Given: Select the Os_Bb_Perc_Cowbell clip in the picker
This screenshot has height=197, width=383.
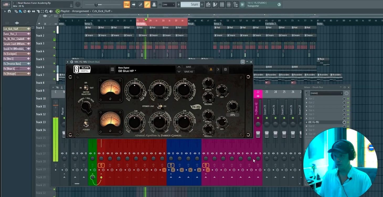Looking at the screenshot, I should pos(17,39).
